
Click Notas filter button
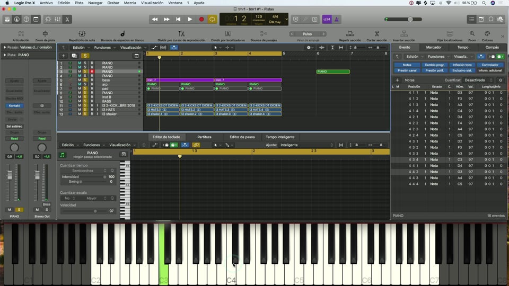click(x=407, y=65)
